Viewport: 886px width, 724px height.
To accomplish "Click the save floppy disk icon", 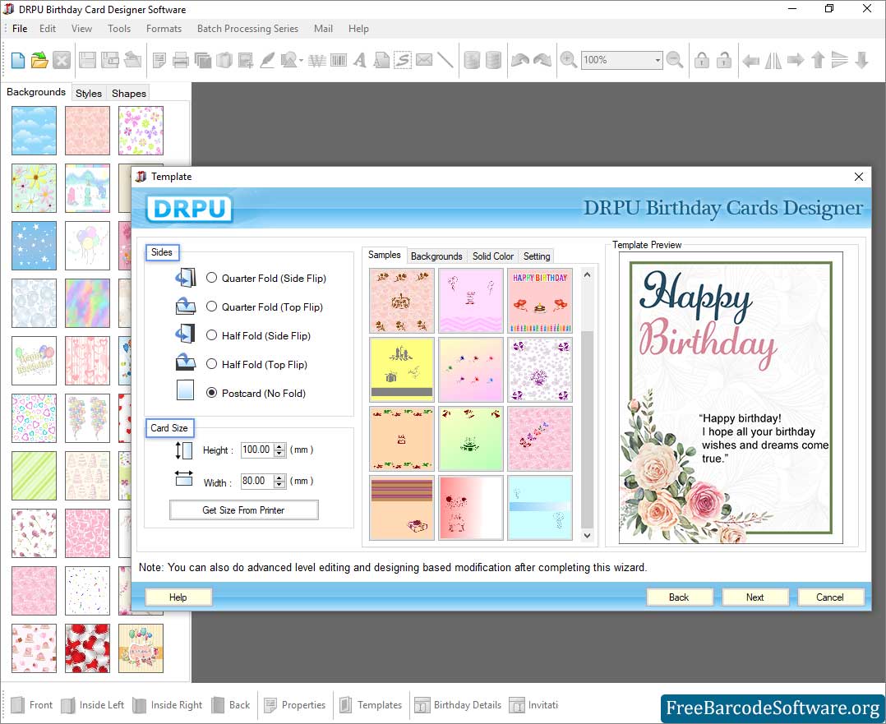I will point(87,60).
